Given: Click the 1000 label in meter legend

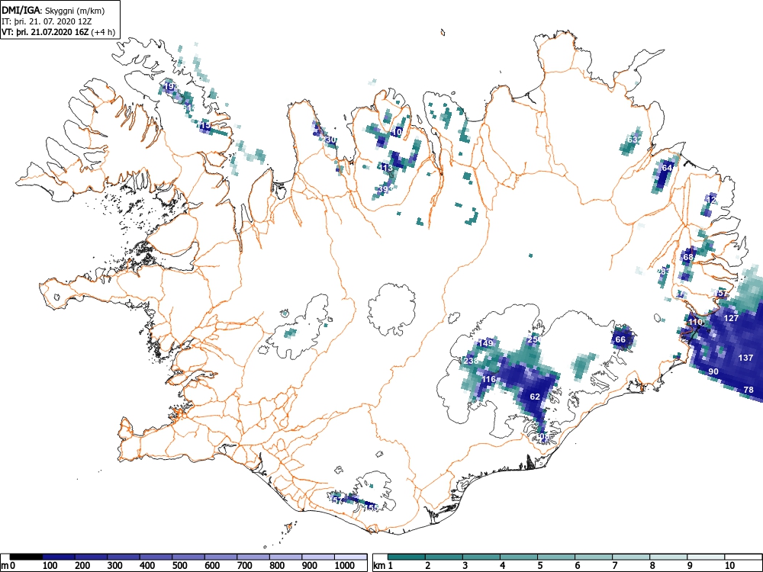Looking at the screenshot, I should click(x=345, y=566).
